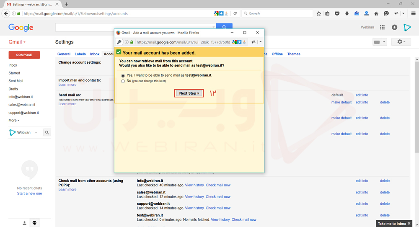Open the Hangouts conversations icon
Screen dimensions: 419x227
click(35, 223)
